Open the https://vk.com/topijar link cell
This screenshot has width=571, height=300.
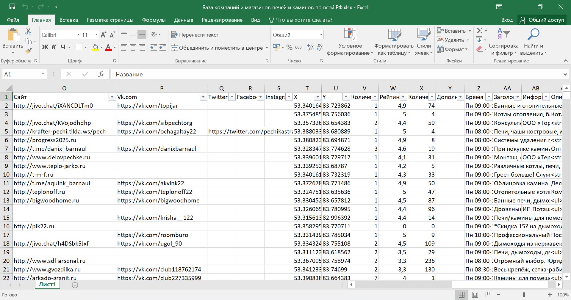coord(148,106)
